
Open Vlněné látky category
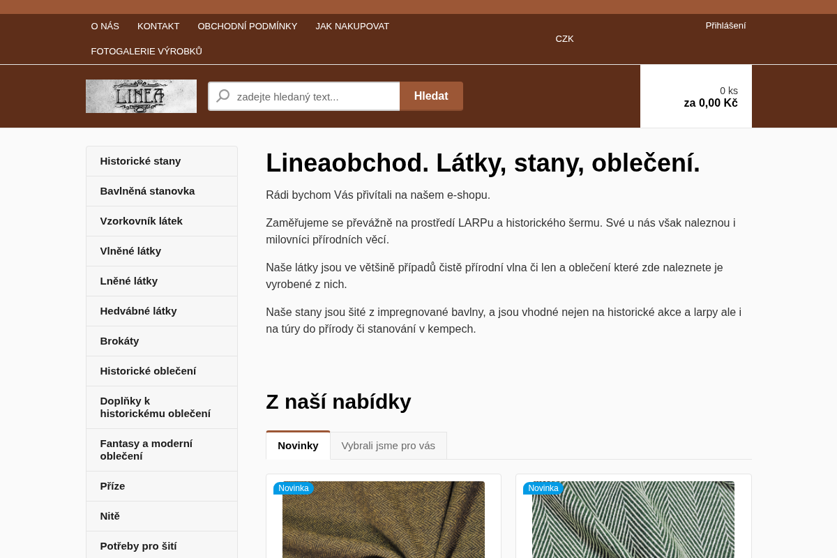coord(162,251)
